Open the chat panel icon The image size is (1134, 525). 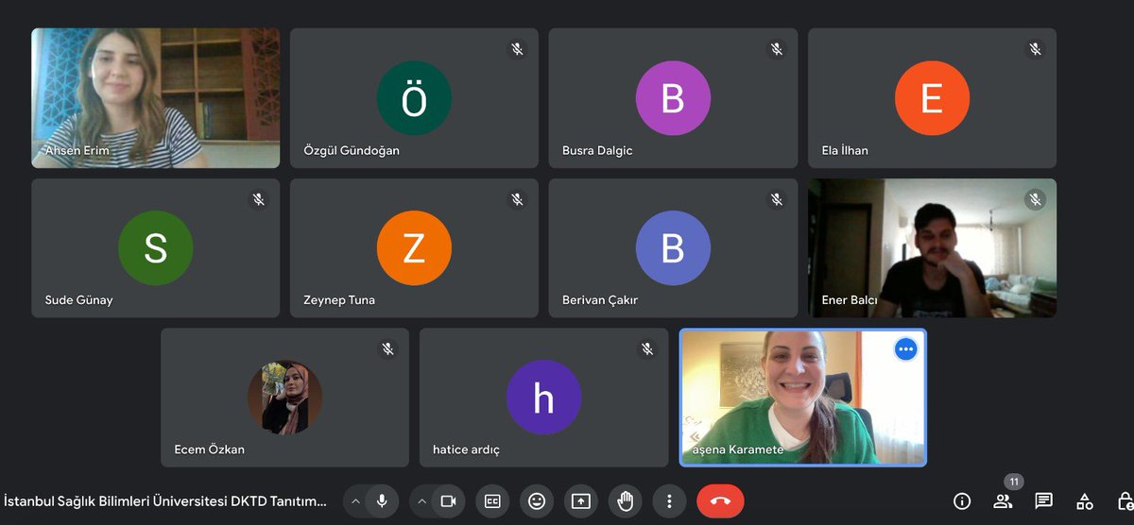(x=1043, y=501)
